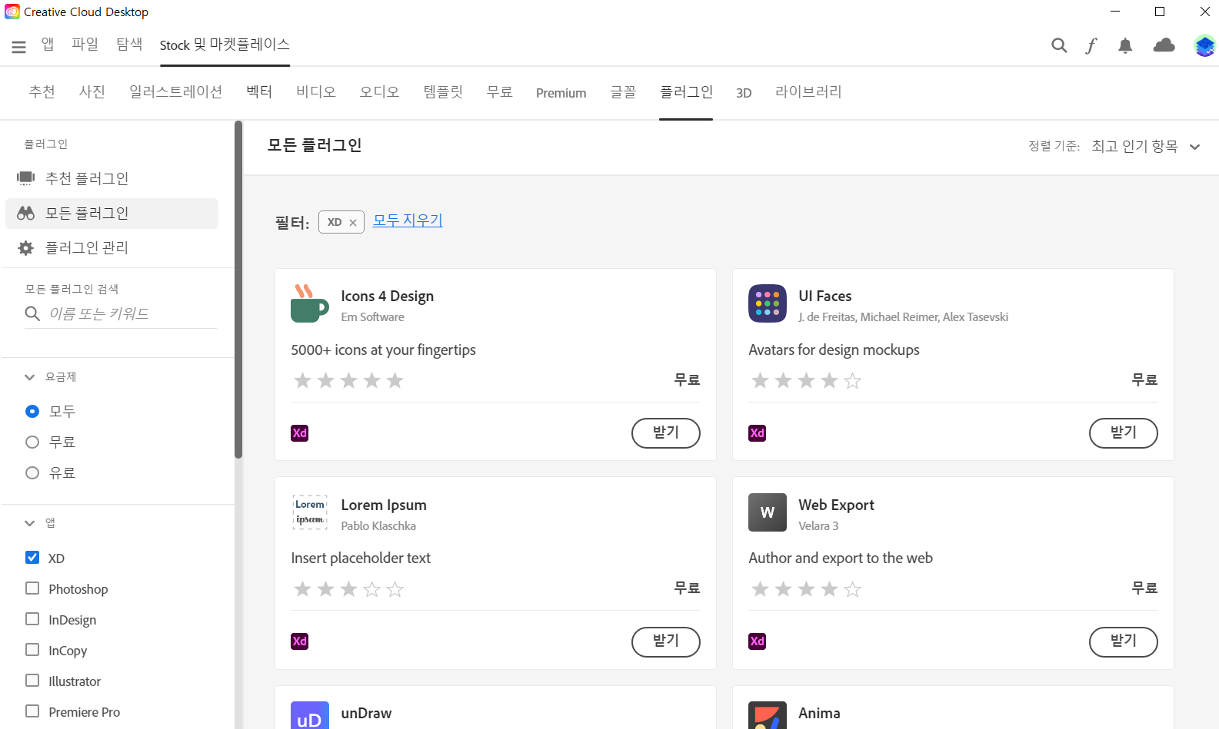Check the Photoshop app checkbox

[x=32, y=588]
